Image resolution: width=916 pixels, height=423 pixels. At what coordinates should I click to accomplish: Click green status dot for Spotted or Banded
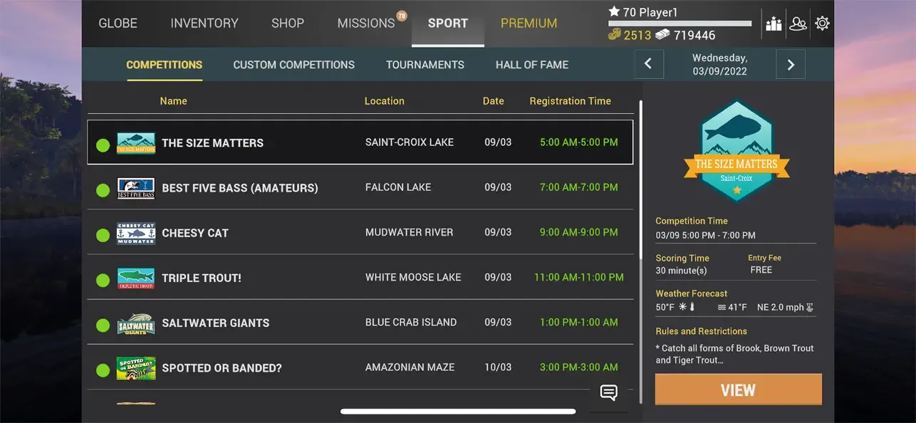click(x=103, y=370)
